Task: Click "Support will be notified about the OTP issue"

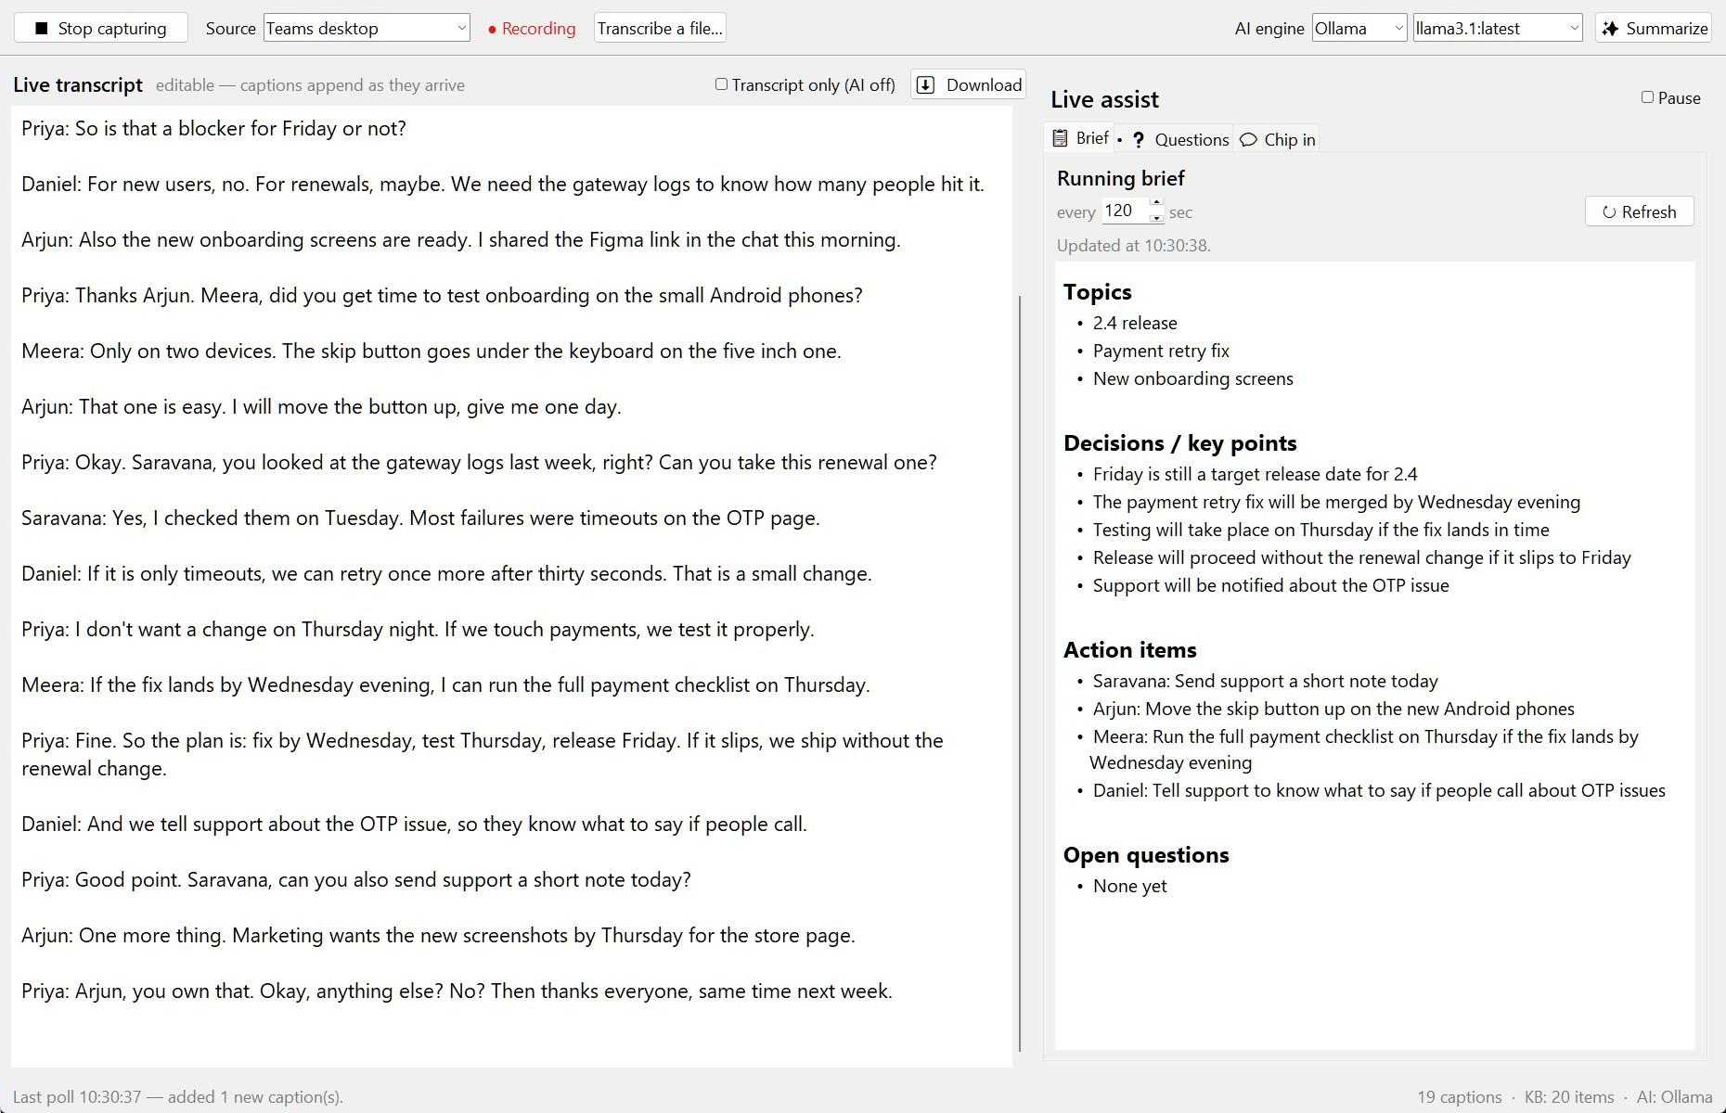Action: pyautogui.click(x=1270, y=585)
